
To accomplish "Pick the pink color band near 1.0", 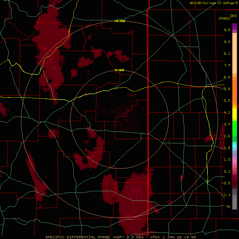I will pos(234,161).
